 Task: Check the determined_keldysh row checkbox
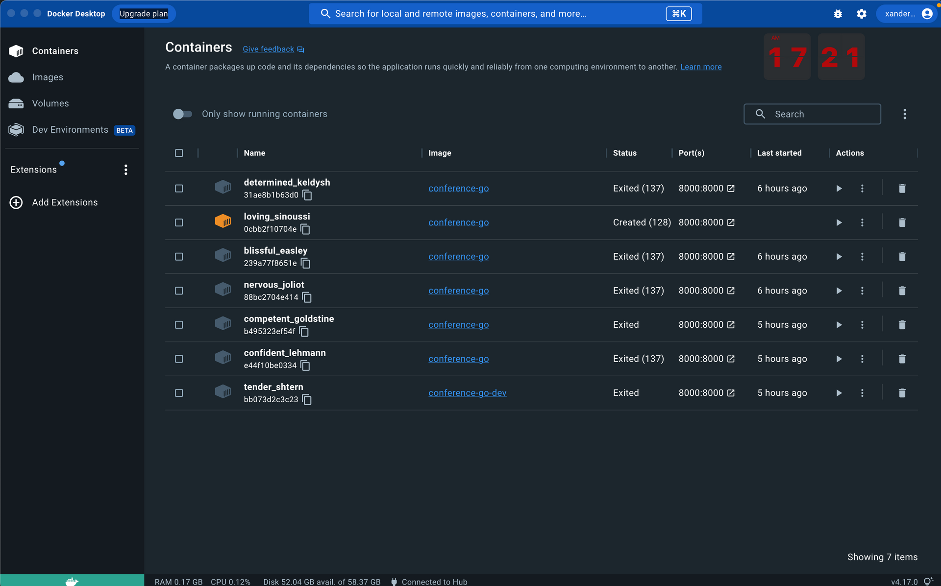point(179,189)
